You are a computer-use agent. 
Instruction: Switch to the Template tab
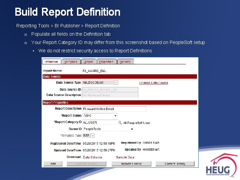pos(71,62)
